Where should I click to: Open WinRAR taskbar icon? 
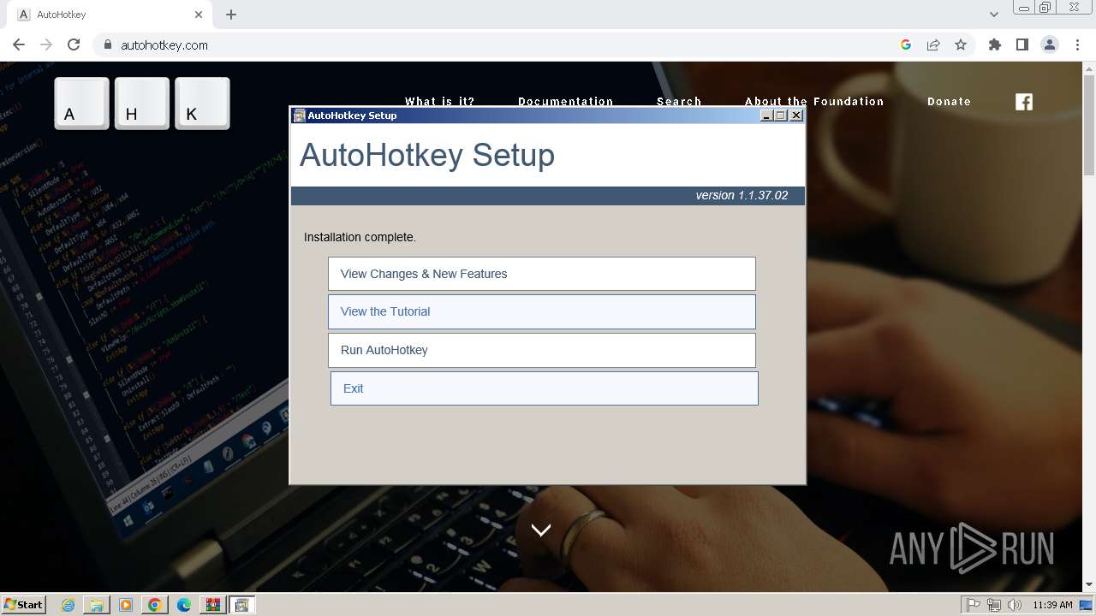(x=212, y=605)
